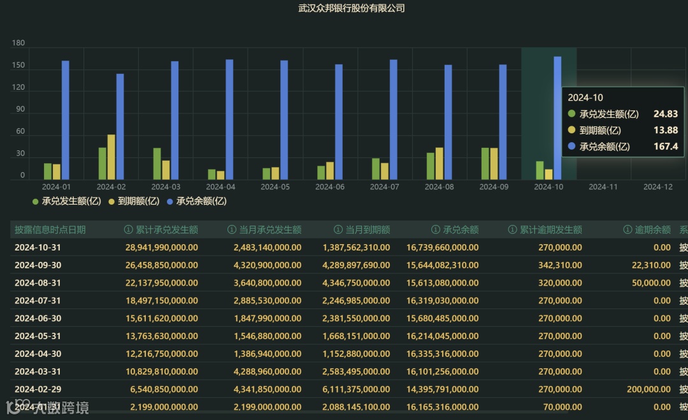
Task: Click the 逾期余额 column header
Action: (x=653, y=229)
